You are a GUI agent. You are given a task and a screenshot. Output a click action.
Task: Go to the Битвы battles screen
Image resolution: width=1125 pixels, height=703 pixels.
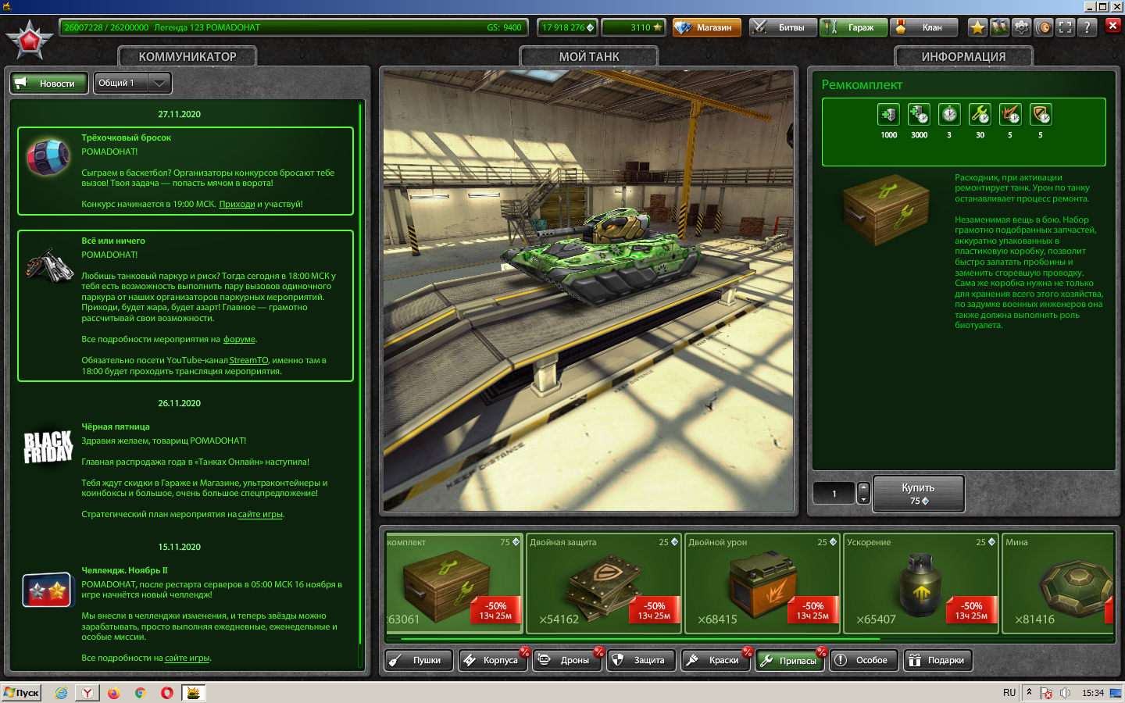click(783, 27)
